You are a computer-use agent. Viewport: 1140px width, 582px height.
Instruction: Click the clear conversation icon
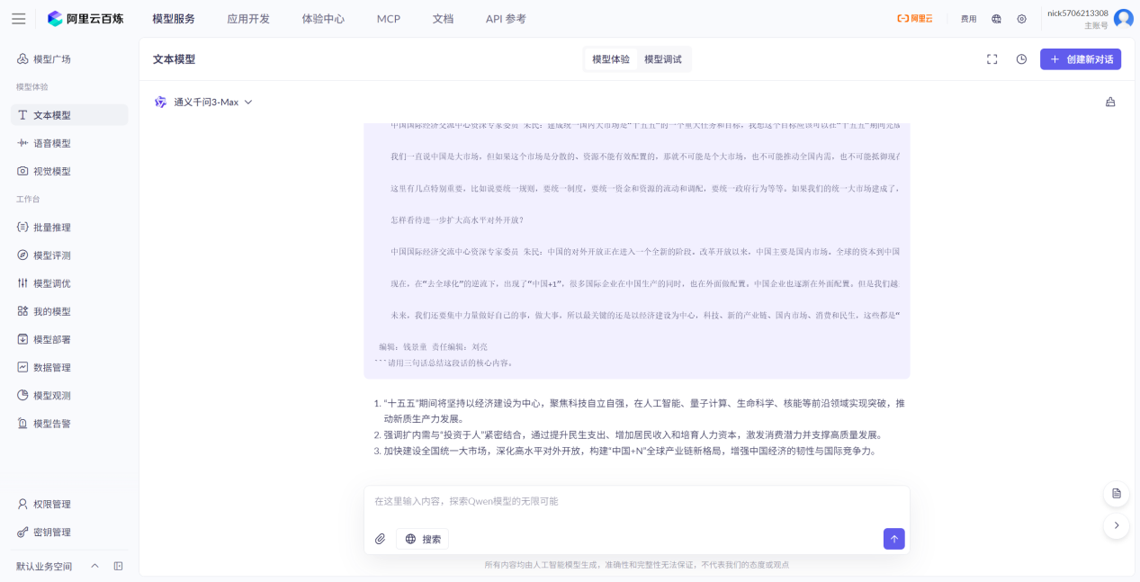coord(1110,102)
